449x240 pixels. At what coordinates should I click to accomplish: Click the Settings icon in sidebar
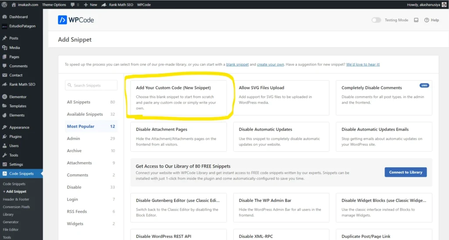(x=4, y=165)
